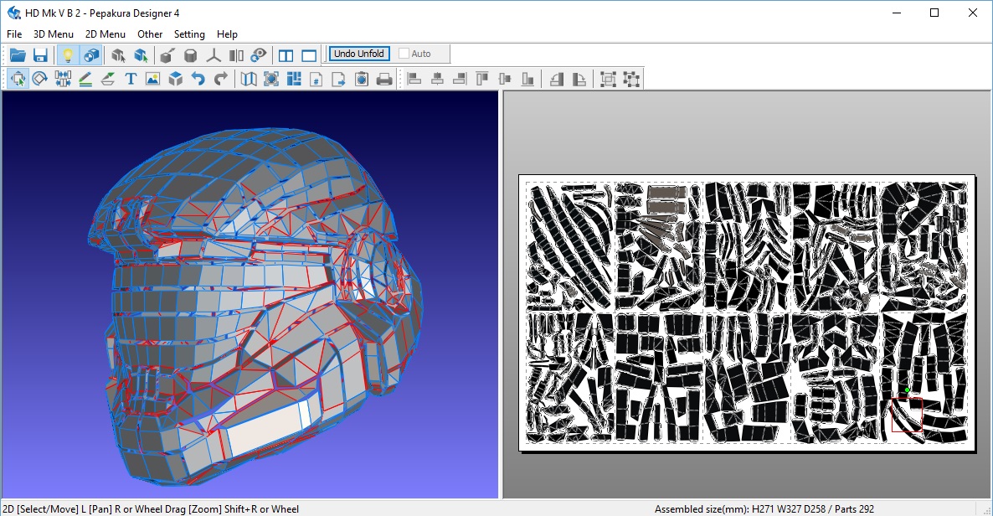The image size is (993, 516).
Task: Click the ungroup parts icon
Action: [x=630, y=79]
